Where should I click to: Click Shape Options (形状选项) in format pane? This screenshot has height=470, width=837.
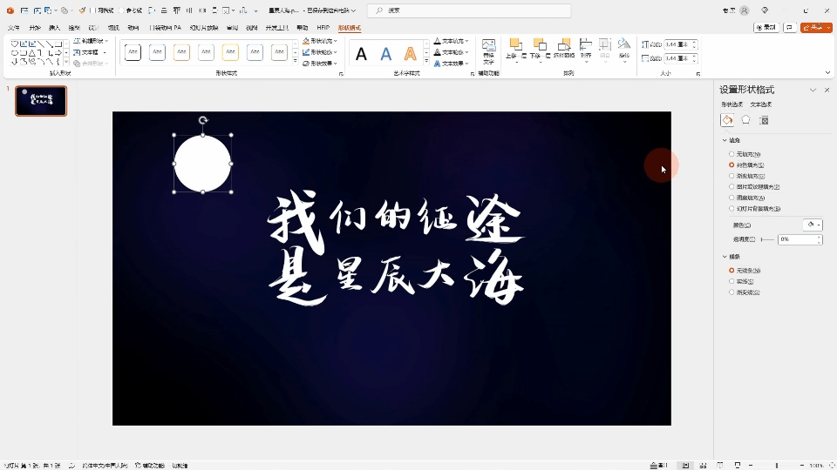[x=732, y=104]
